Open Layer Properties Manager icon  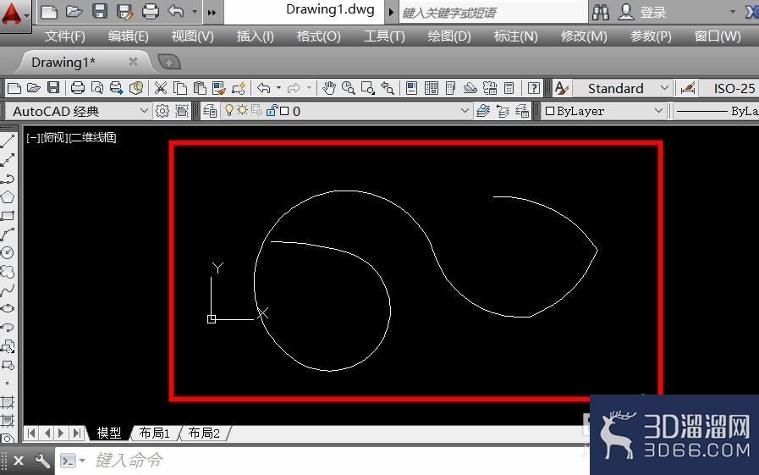[210, 111]
